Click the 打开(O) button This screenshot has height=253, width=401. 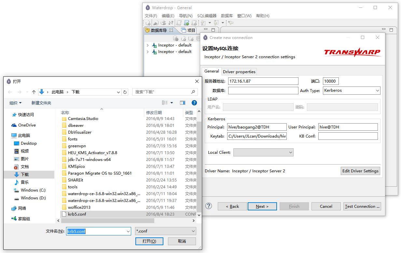tap(149, 241)
